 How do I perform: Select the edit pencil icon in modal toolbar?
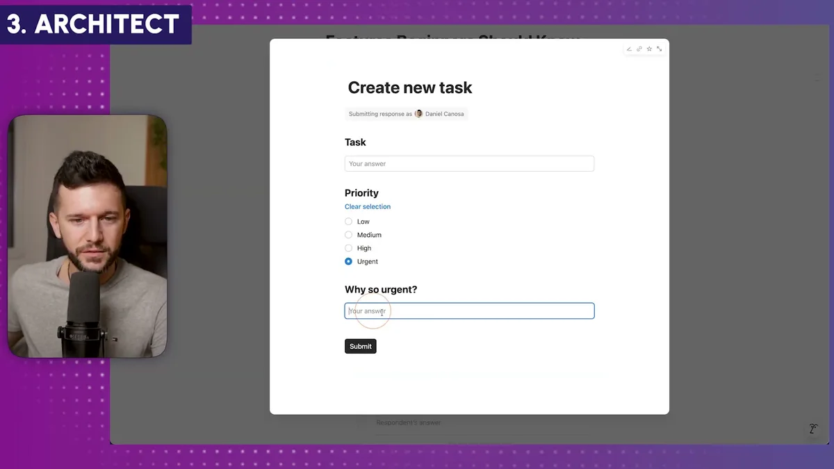coord(629,49)
